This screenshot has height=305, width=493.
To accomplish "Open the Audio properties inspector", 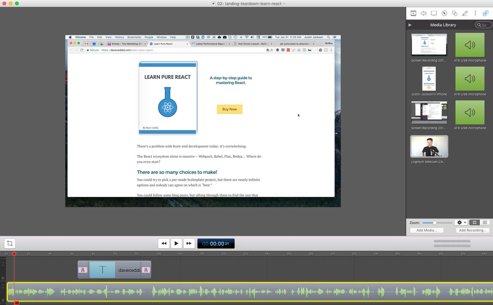I will point(424,13).
